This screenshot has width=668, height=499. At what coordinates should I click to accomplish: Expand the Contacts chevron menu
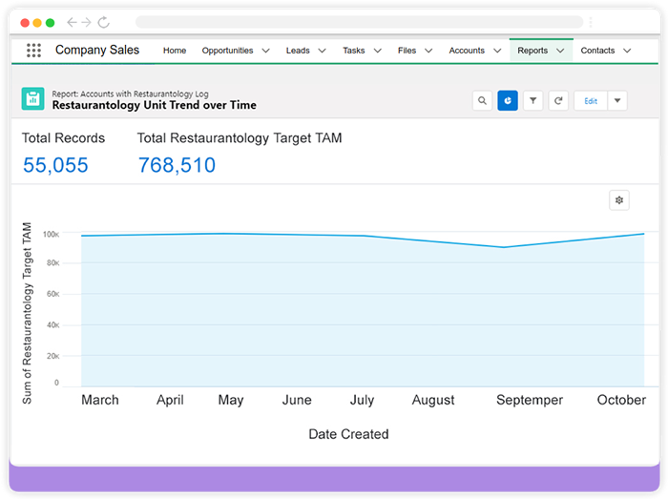[627, 51]
